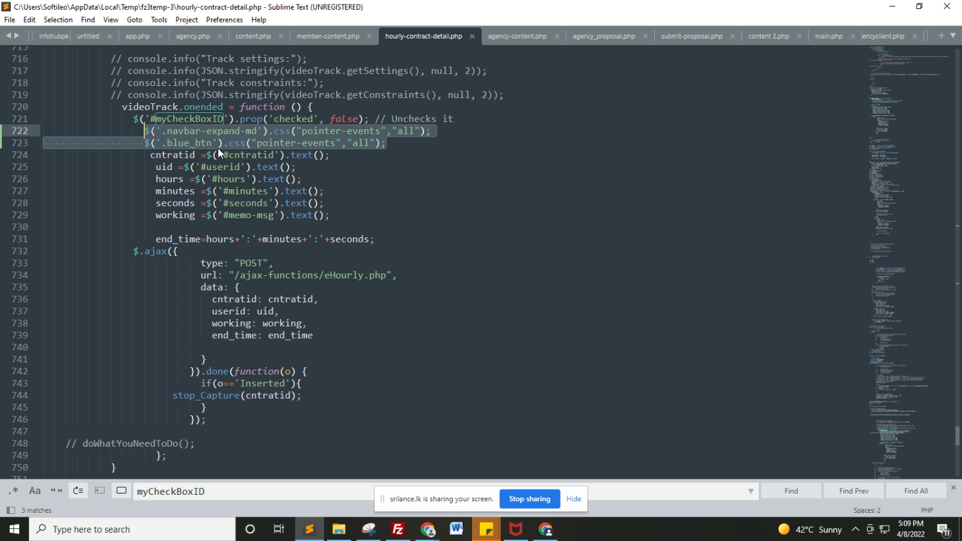Open the PHP syntax selector

pos(927,510)
